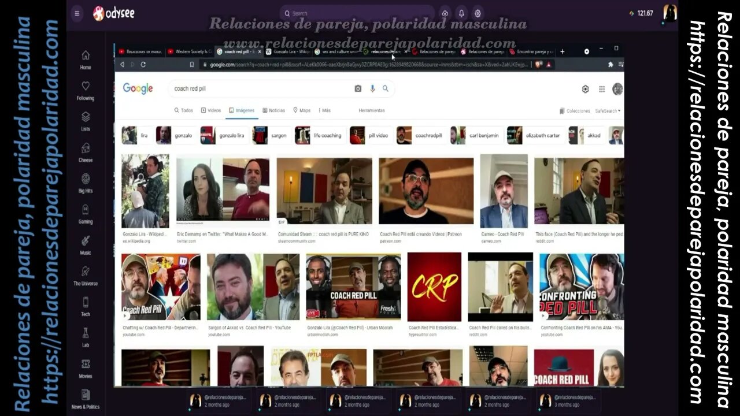Switch to Encontrar pareja browser tab
Image resolution: width=740 pixels, height=416 pixels.
coord(531,51)
